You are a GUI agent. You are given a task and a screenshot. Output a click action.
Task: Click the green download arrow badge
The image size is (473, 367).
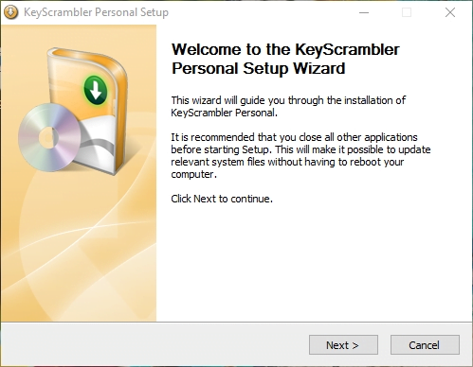[96, 91]
